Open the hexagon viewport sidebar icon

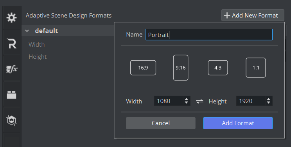(11, 121)
